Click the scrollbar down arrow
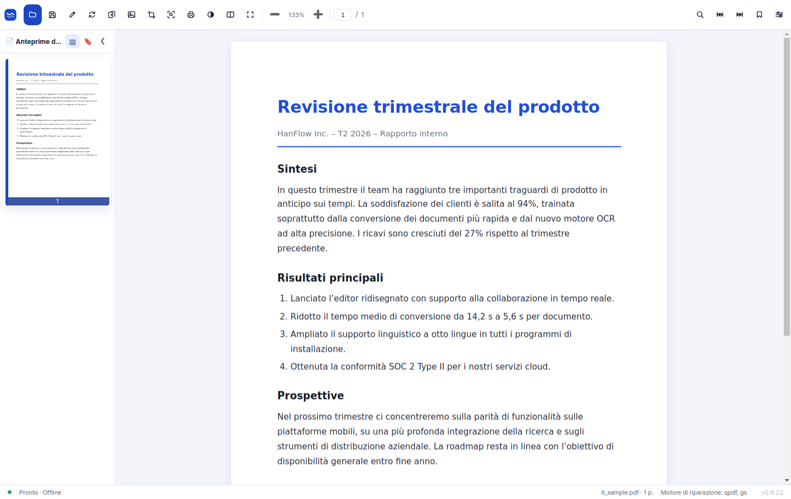The width and height of the screenshot is (791, 499). click(x=787, y=480)
